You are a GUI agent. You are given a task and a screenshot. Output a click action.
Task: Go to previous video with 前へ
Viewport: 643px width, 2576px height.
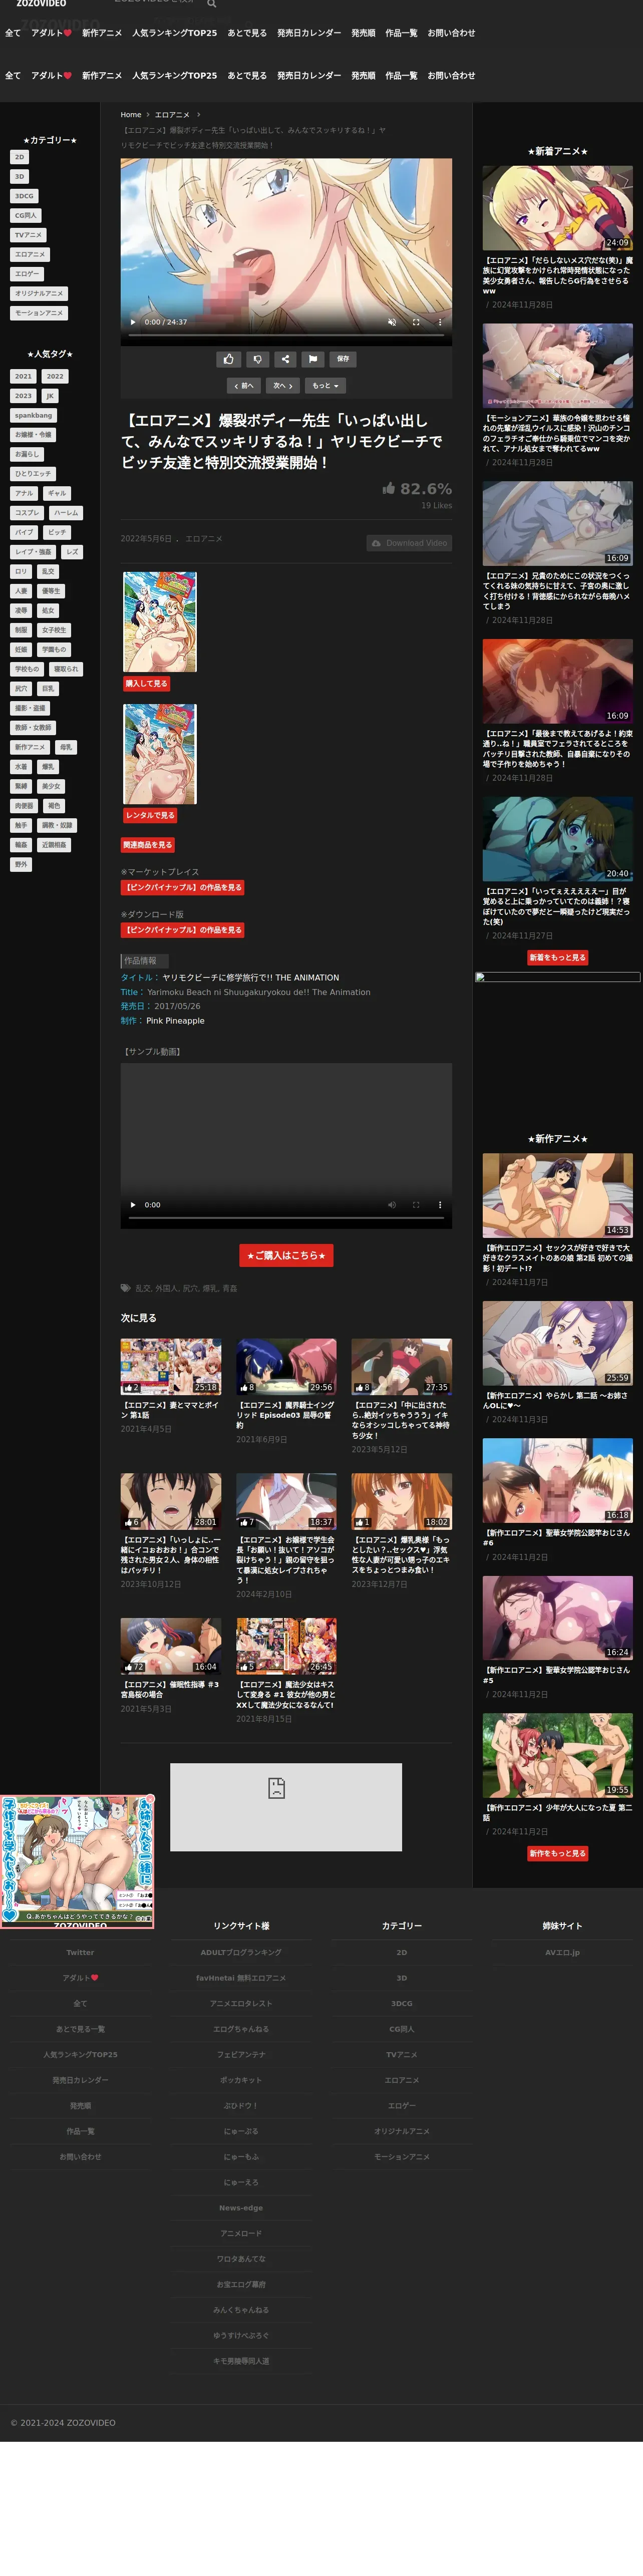point(244,385)
